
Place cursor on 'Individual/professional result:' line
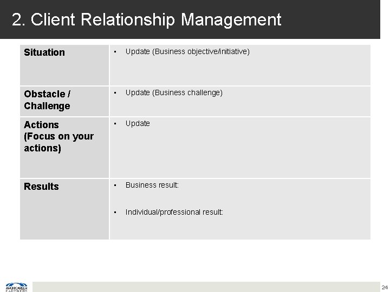coord(174,212)
